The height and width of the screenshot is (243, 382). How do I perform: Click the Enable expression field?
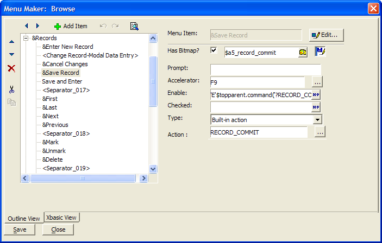click(x=261, y=94)
